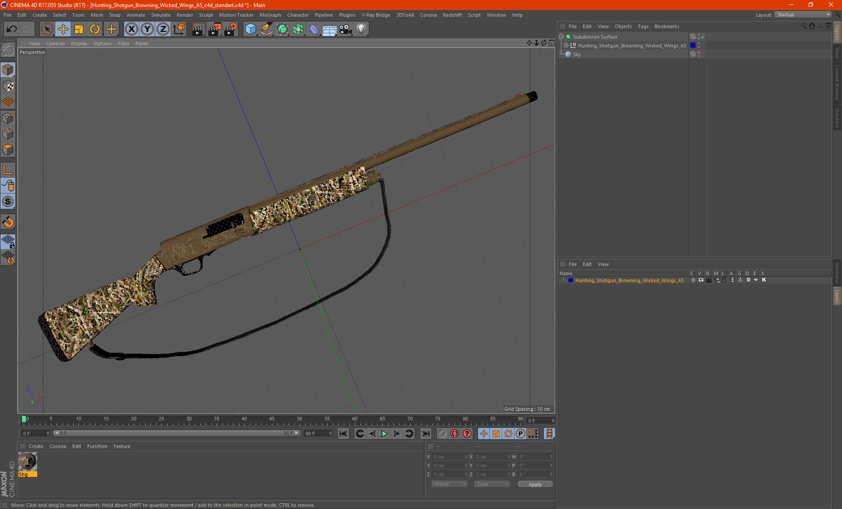Screen dimensions: 842x509
Task: Add a camera object
Action: click(x=346, y=29)
